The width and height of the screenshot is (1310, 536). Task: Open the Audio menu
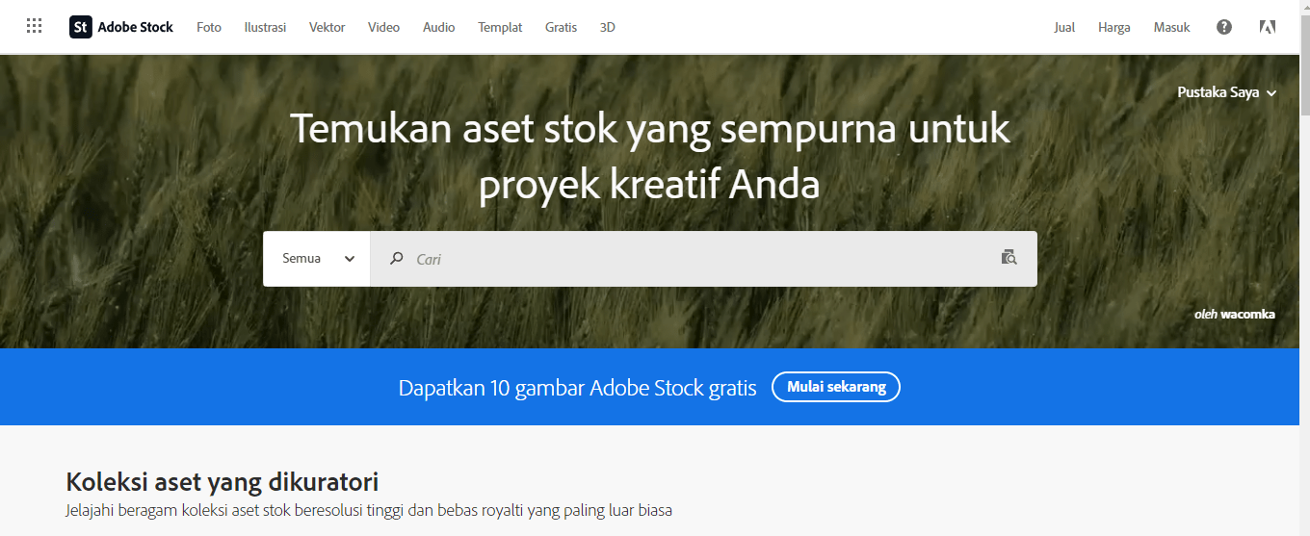point(438,27)
